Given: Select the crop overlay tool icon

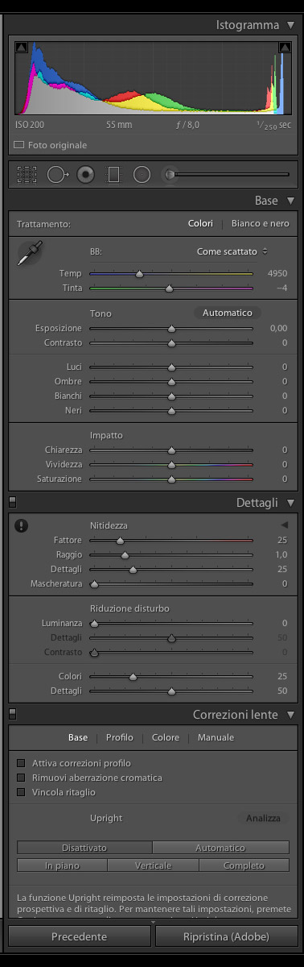Looking at the screenshot, I should click(27, 174).
